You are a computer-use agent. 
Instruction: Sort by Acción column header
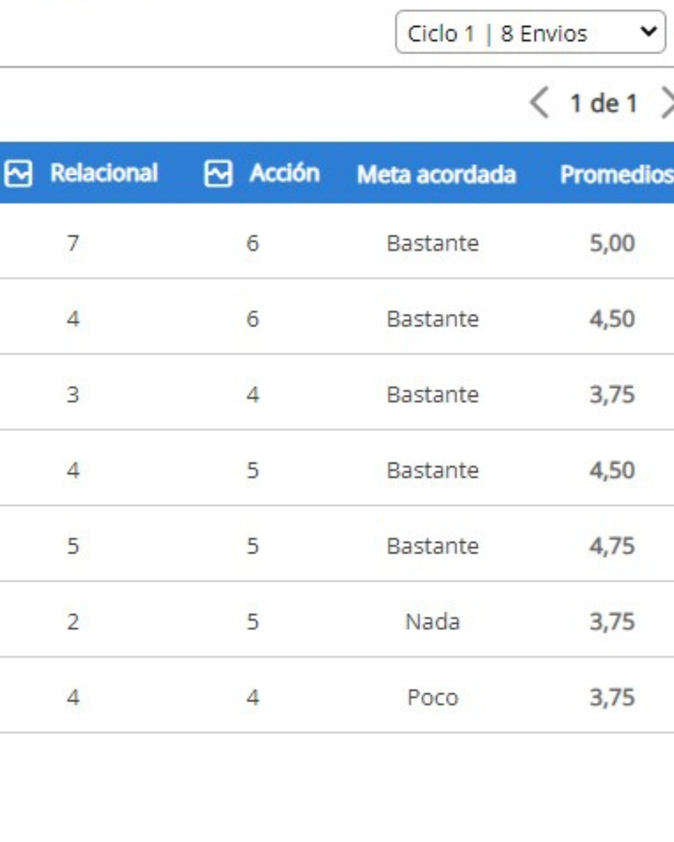pyautogui.click(x=285, y=173)
